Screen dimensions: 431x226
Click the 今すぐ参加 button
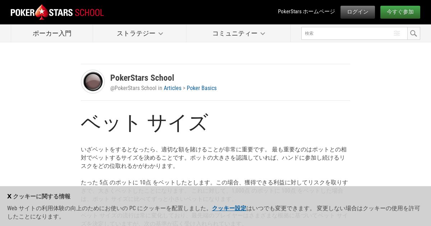tap(400, 12)
